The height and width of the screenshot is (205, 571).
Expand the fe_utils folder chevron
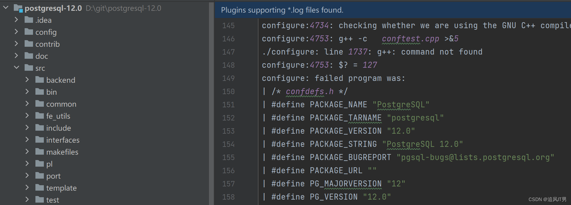click(27, 116)
